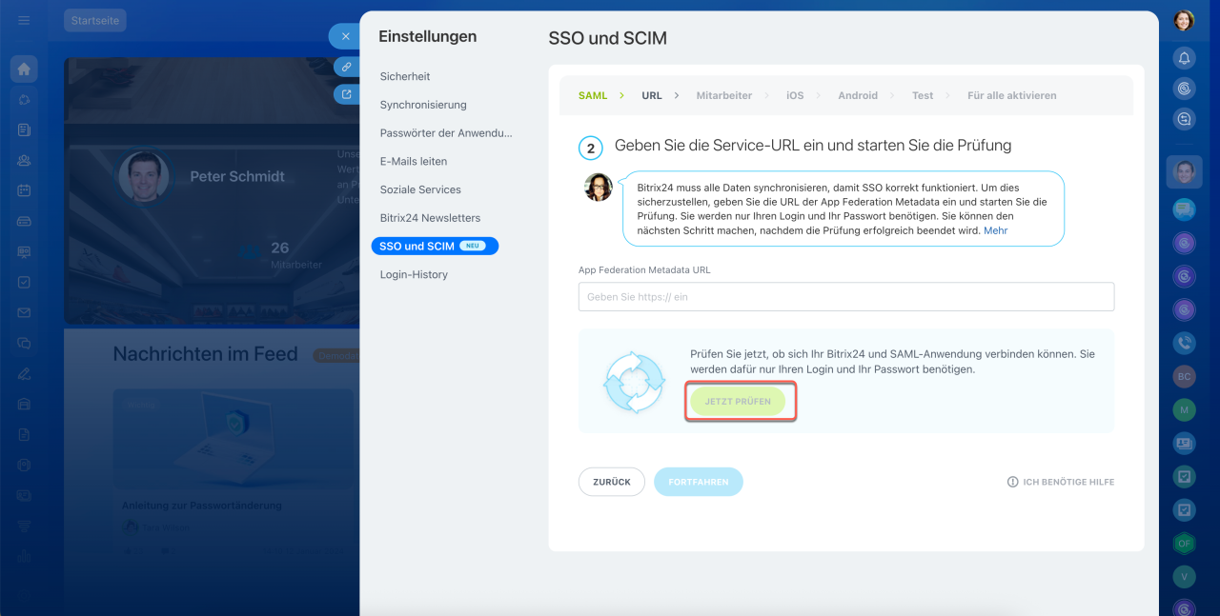Open Passwörter der Anwendungen settings

446,133
